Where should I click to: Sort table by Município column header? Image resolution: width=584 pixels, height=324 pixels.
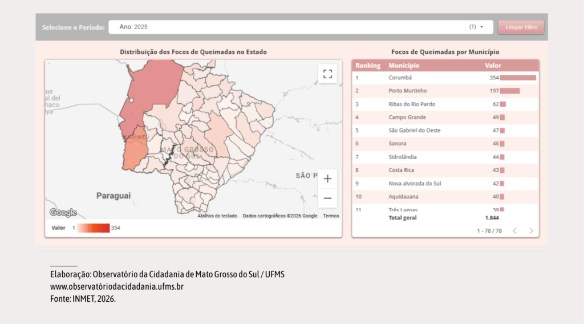[404, 66]
